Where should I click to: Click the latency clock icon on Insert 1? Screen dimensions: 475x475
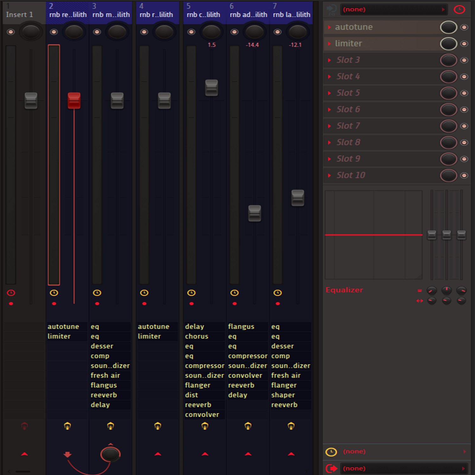[11, 293]
